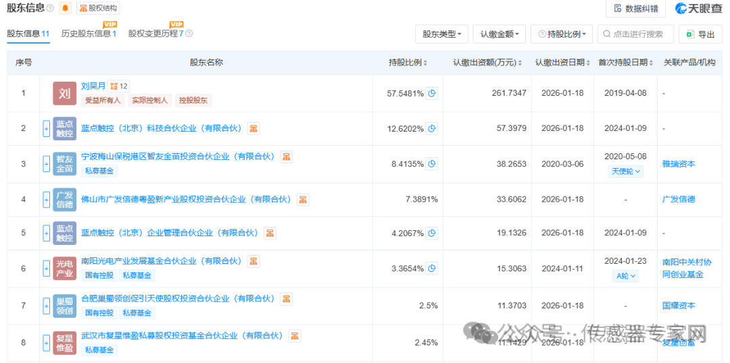The width and height of the screenshot is (730, 363).
Task: Switch to 历史股东信息 1 tab
Action: pyautogui.click(x=89, y=34)
